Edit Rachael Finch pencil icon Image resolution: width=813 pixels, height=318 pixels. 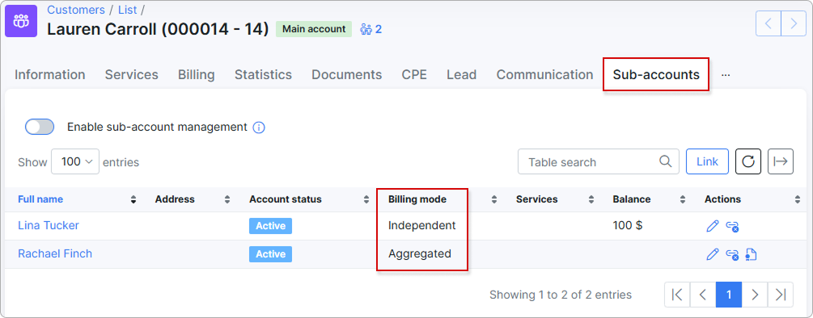coord(713,254)
